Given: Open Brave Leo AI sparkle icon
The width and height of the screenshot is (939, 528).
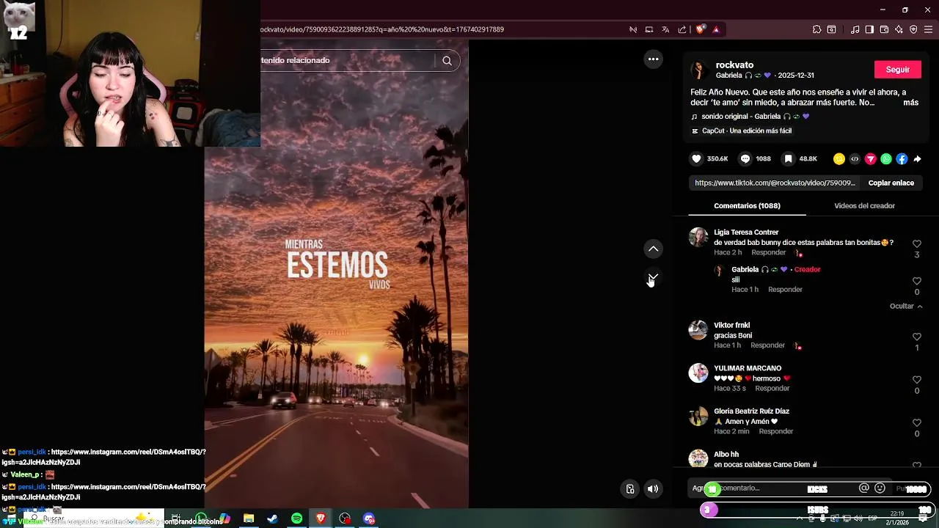Looking at the screenshot, I should point(899,29).
